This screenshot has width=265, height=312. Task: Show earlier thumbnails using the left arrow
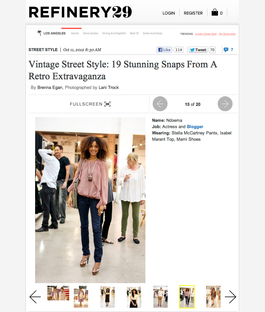[x=35, y=297]
